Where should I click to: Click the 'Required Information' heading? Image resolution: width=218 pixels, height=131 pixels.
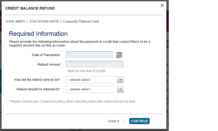point(38,34)
